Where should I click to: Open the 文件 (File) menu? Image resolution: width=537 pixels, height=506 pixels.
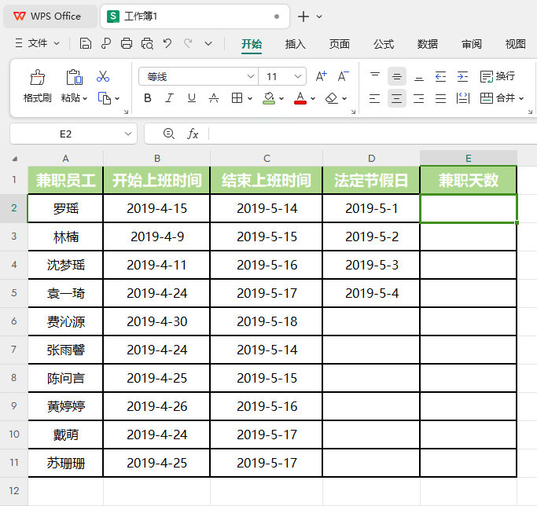(37, 43)
